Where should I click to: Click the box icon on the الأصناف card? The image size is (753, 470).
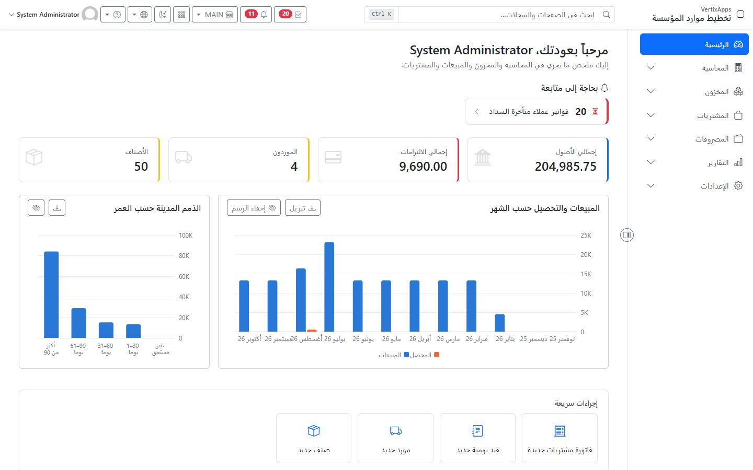pos(34,157)
